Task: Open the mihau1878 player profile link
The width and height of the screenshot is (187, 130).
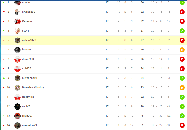Action: click(x=29, y=40)
